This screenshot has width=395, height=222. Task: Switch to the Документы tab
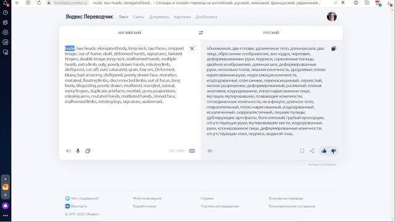(x=159, y=17)
